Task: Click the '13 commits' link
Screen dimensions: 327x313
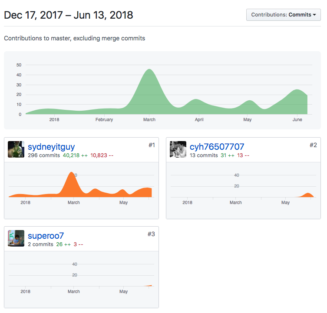Action: [204, 155]
